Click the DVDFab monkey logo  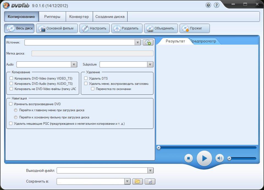[x=6, y=6]
